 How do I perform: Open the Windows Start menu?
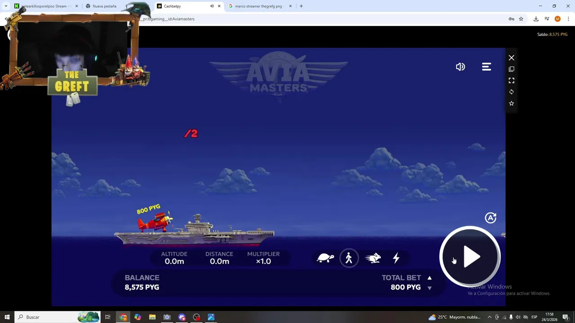pyautogui.click(x=7, y=317)
